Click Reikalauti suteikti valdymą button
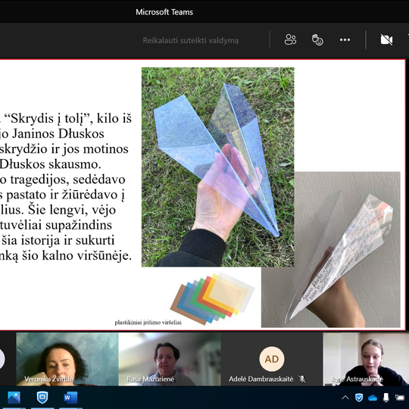 190,40
